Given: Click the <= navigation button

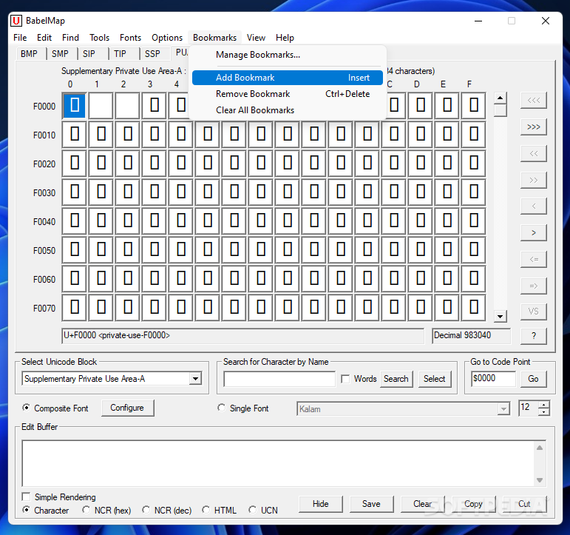Looking at the screenshot, I should (533, 260).
